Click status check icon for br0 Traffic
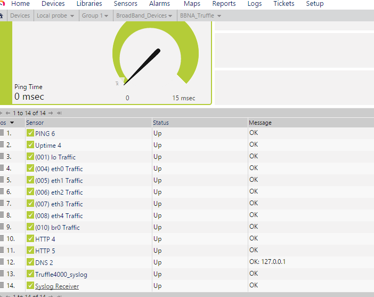This screenshot has width=374, height=297. tap(30, 226)
